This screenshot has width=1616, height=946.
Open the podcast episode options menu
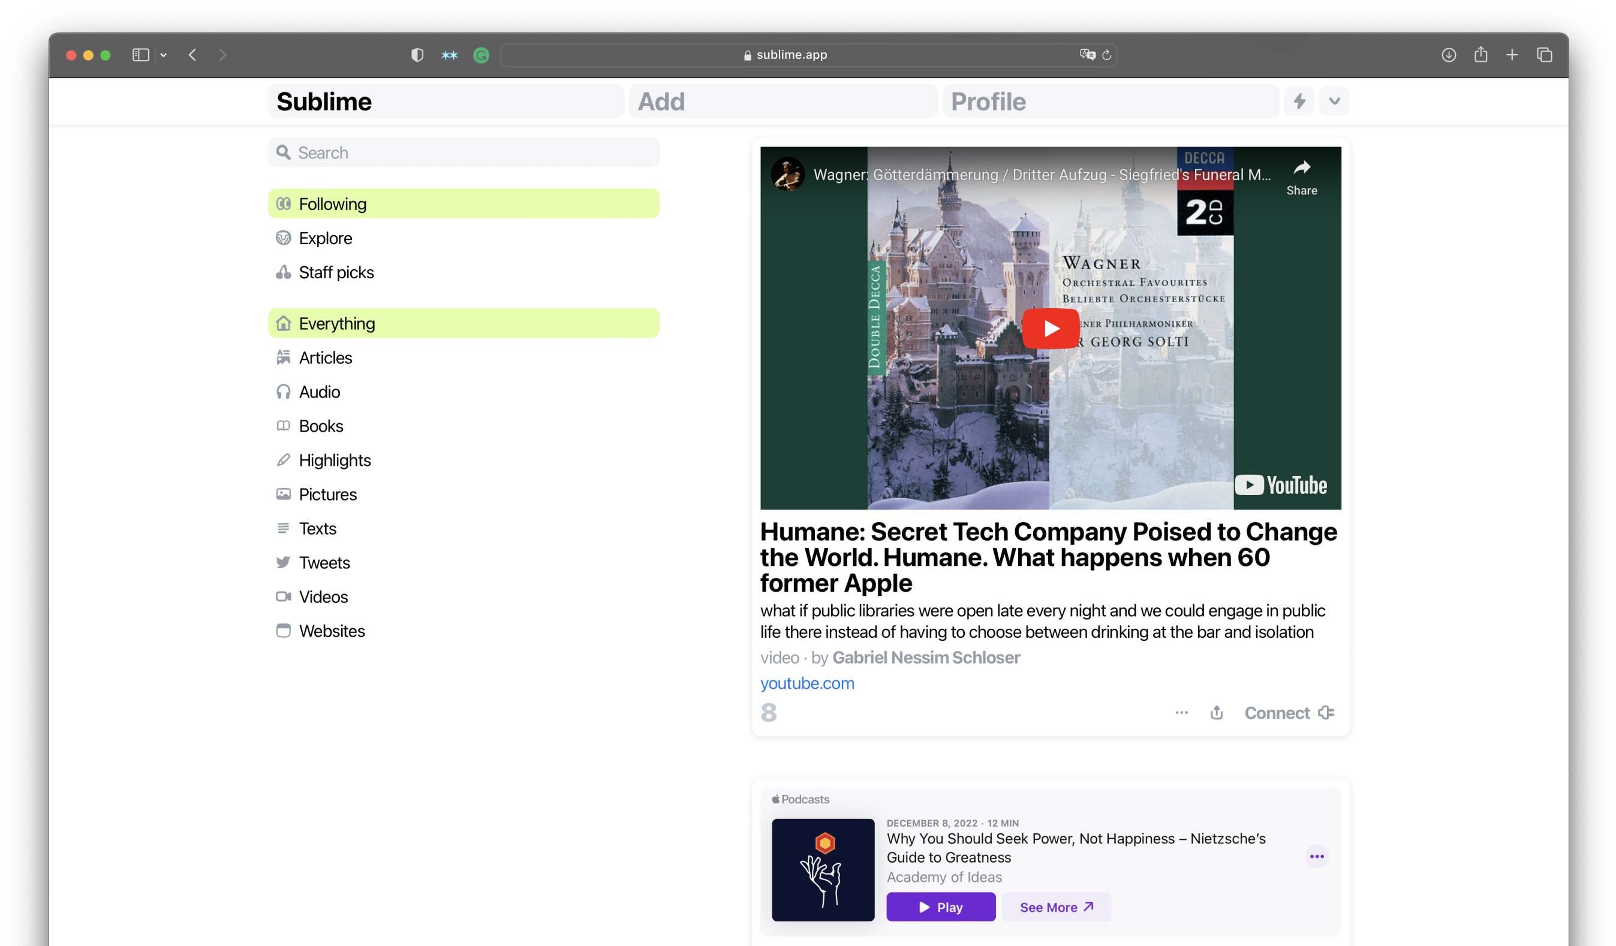[1317, 856]
